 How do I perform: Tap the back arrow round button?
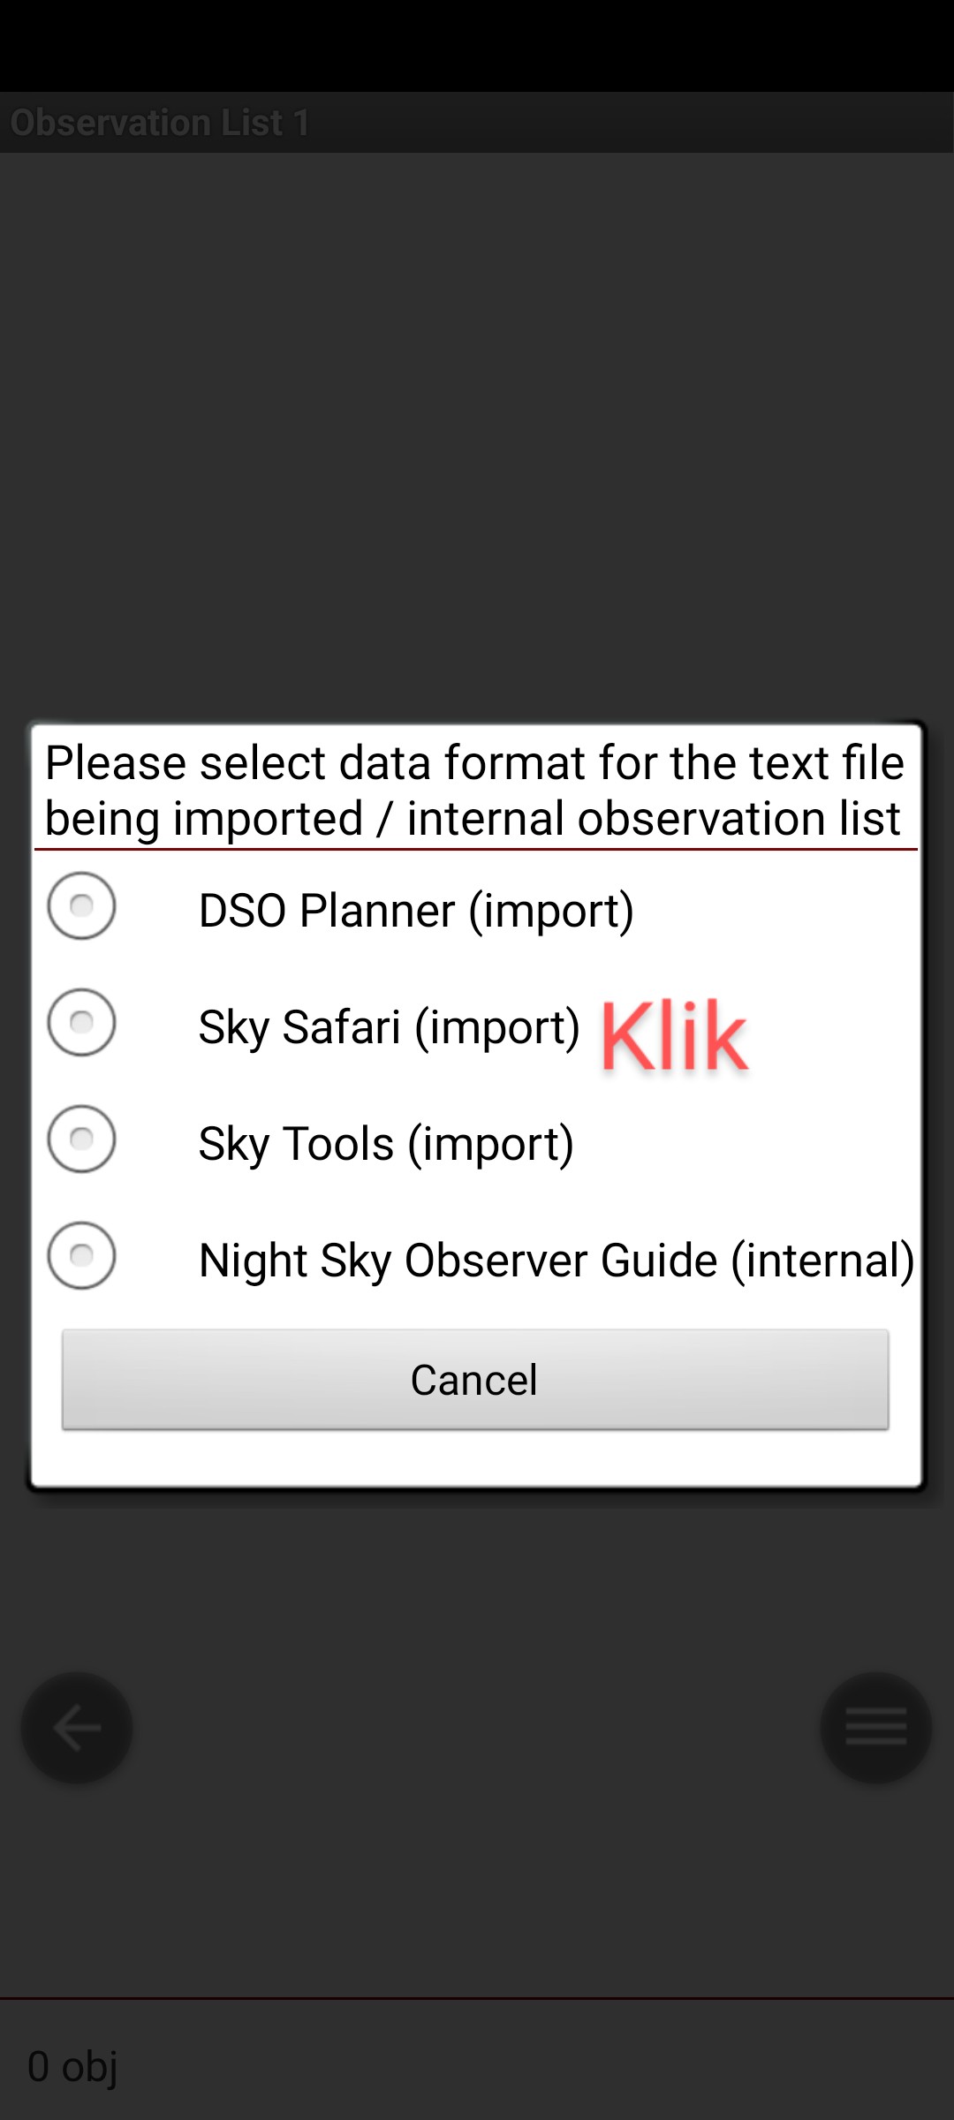click(77, 1727)
